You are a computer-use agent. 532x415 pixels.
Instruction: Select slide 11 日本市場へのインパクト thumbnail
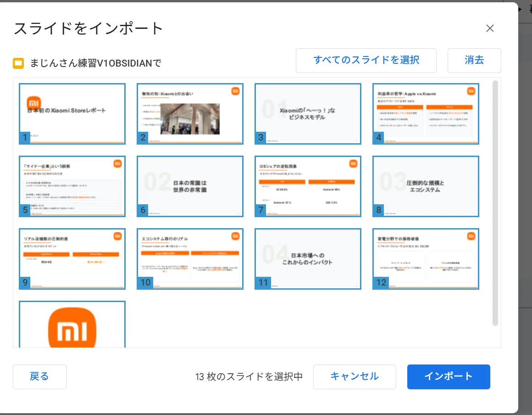pos(308,259)
